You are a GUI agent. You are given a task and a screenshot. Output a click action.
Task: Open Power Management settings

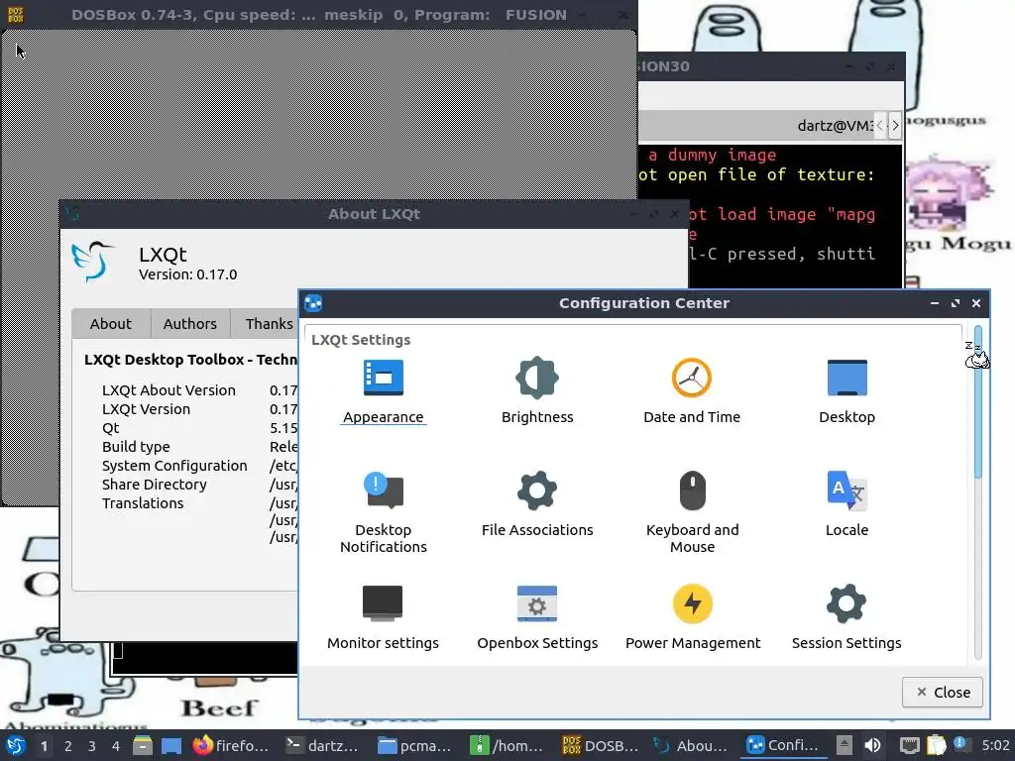click(x=693, y=616)
